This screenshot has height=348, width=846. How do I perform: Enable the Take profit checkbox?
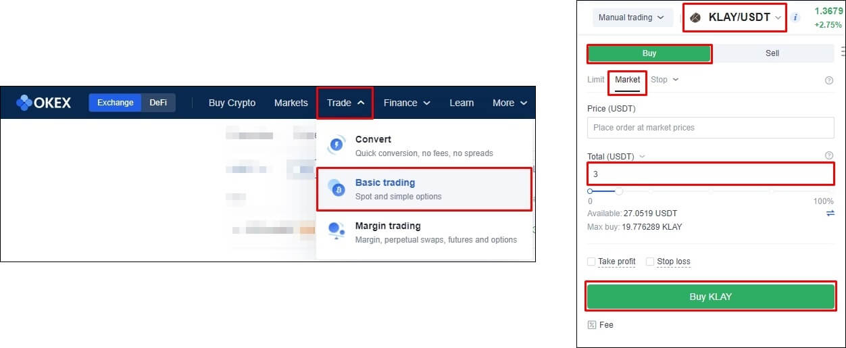point(591,262)
